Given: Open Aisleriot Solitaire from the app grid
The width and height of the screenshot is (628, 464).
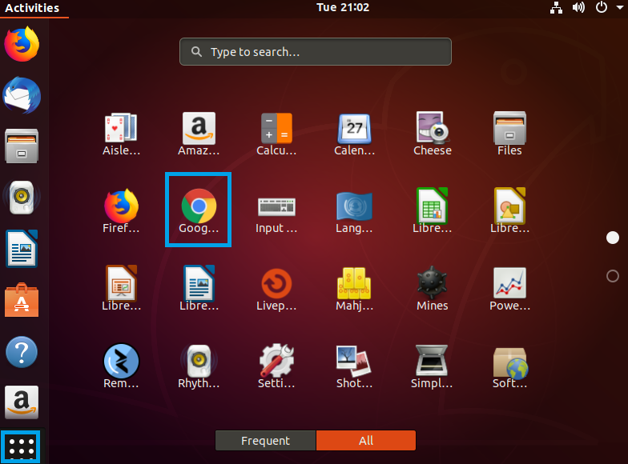Looking at the screenshot, I should coord(121,134).
